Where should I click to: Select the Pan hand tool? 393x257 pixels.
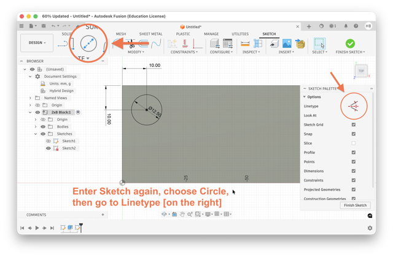[182, 214]
